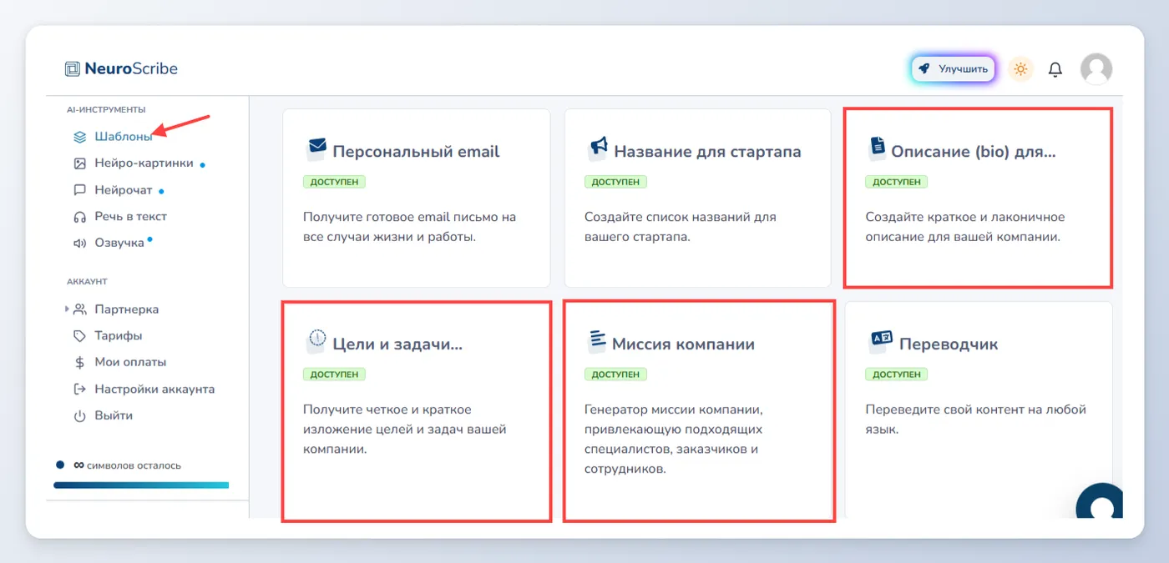Click the exit-arrow icon beside Настройки аккаунта
Image resolution: width=1169 pixels, height=563 pixels.
tap(79, 389)
